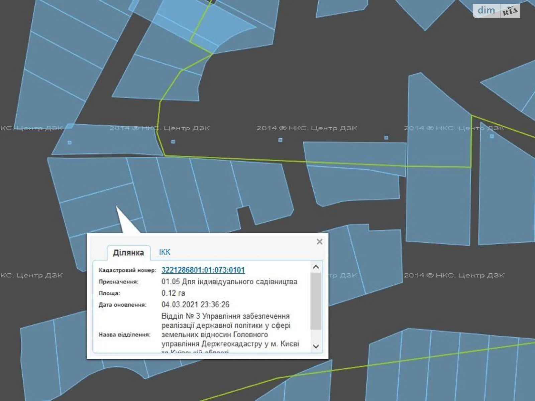The width and height of the screenshot is (535, 401).
Task: Click the leftmost small square map marker
Action: coord(70,143)
